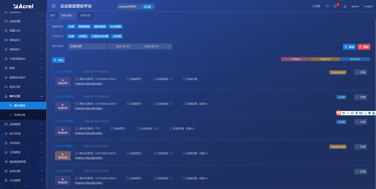376x189 pixels.
Task: Filter by 隐患报警 type
Action: pyautogui.click(x=84, y=27)
